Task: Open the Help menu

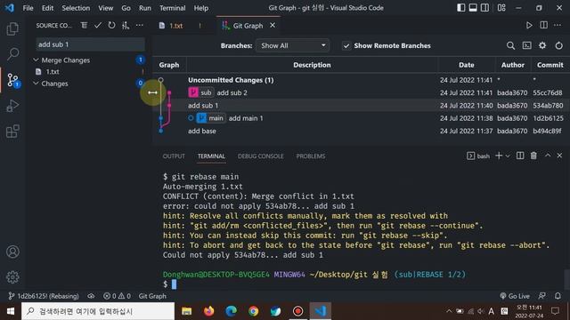Action: pyautogui.click(x=201, y=8)
